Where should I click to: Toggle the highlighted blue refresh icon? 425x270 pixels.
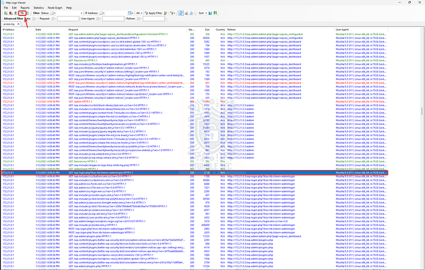pos(181,13)
